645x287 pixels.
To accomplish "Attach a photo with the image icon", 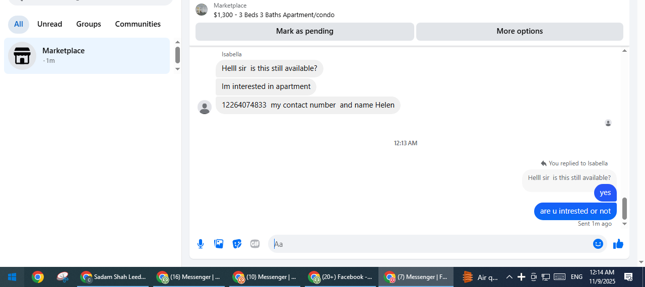I will tap(219, 244).
